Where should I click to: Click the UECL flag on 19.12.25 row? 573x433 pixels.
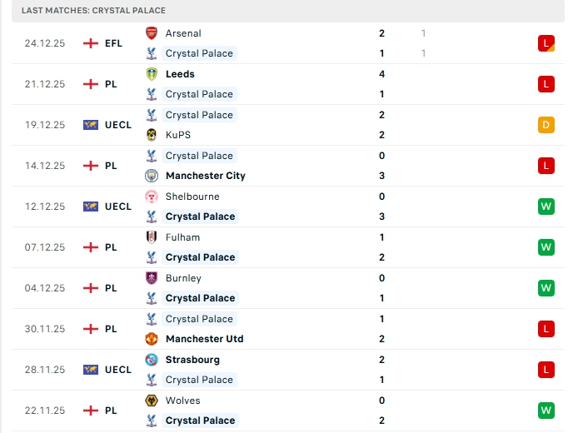pyautogui.click(x=91, y=125)
